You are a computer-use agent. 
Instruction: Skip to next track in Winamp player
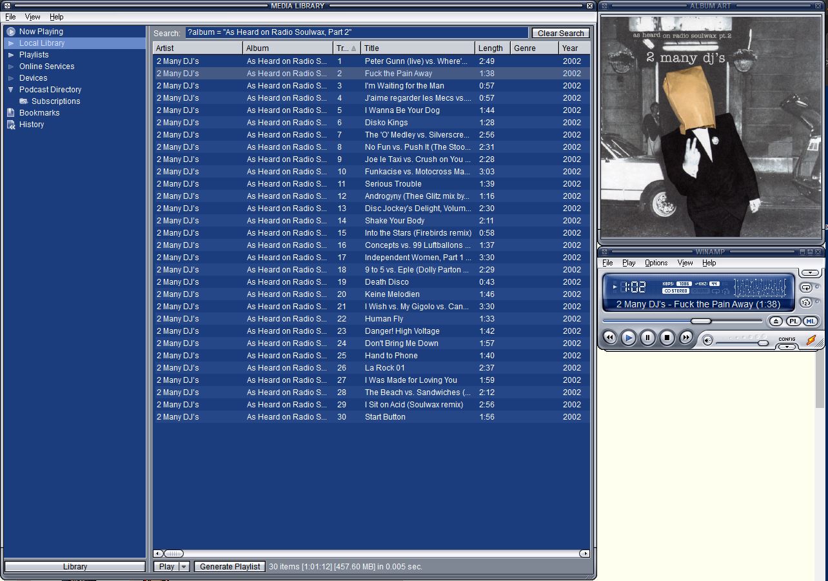(686, 337)
